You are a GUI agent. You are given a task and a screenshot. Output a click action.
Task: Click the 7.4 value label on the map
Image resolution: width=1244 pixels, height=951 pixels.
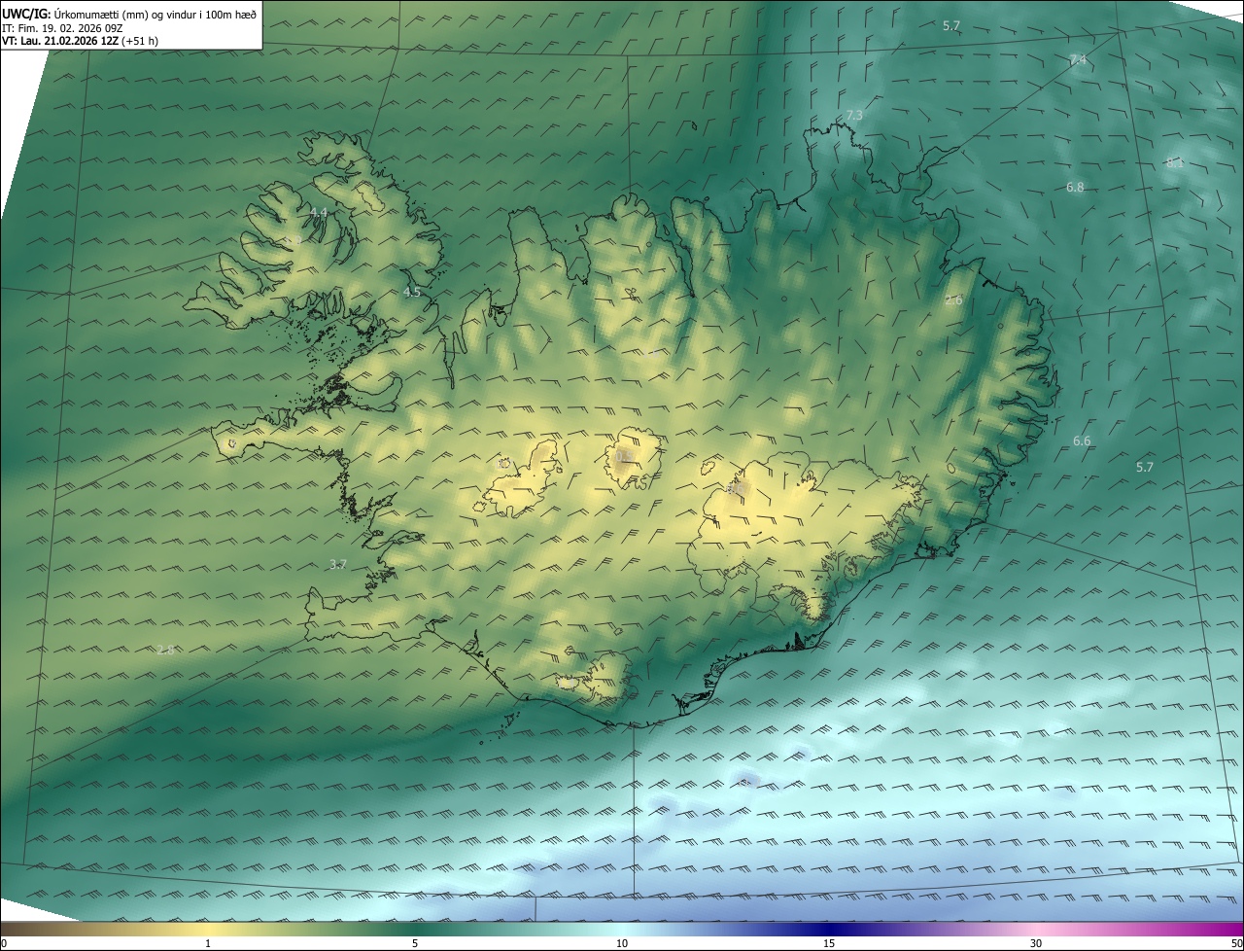[1077, 60]
